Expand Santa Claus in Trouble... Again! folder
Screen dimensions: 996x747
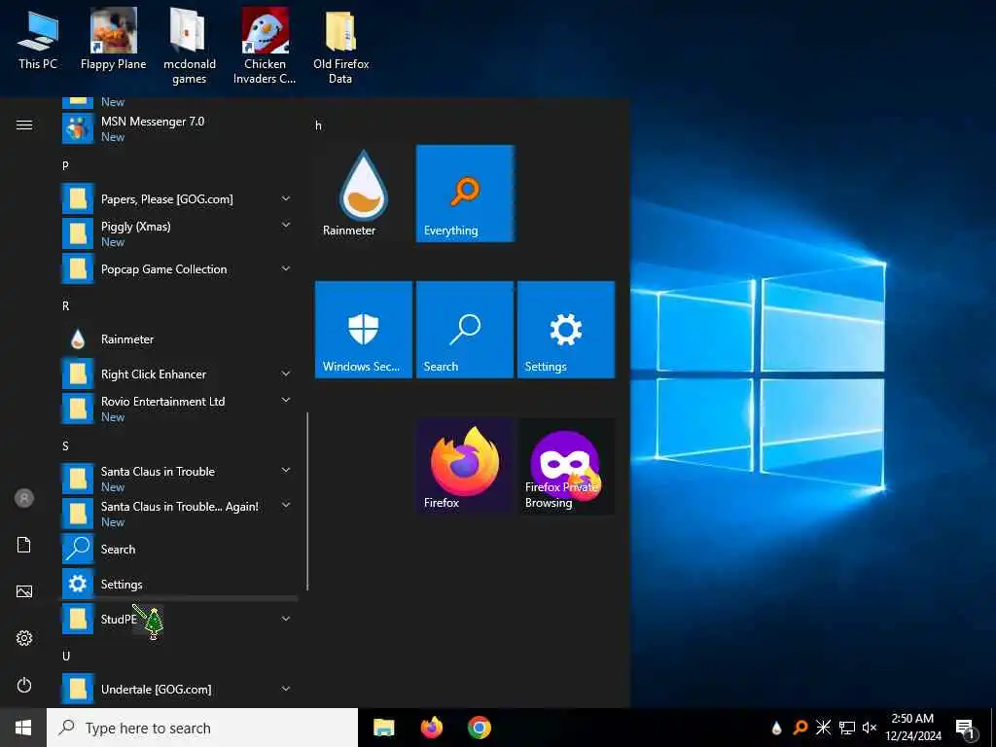click(x=179, y=514)
